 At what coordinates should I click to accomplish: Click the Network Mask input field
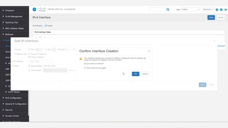tap(55, 66)
